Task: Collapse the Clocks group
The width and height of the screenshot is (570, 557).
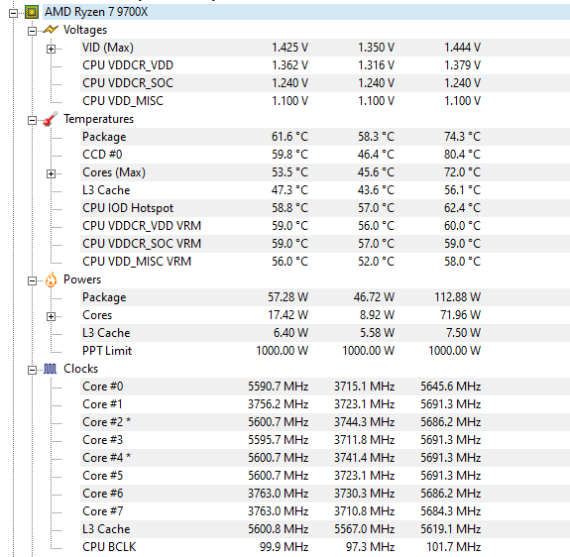Action: (x=32, y=370)
